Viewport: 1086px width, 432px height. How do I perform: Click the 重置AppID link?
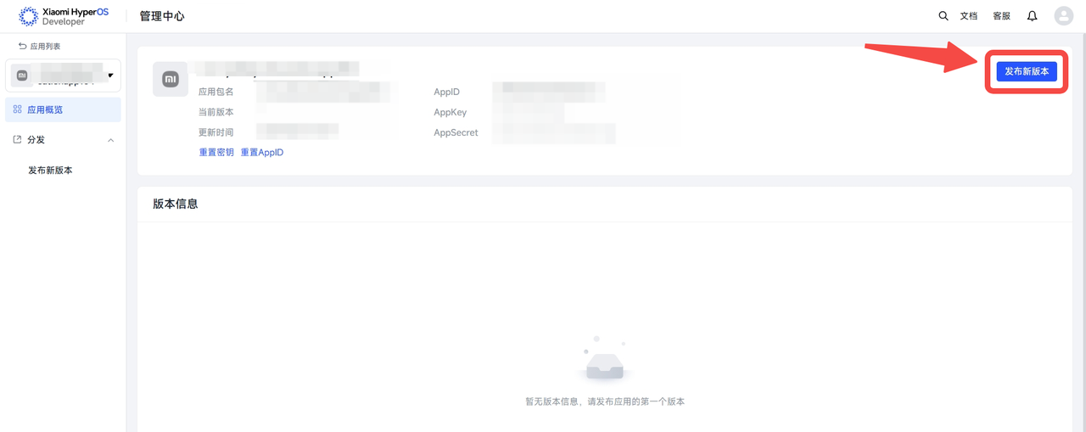(261, 152)
